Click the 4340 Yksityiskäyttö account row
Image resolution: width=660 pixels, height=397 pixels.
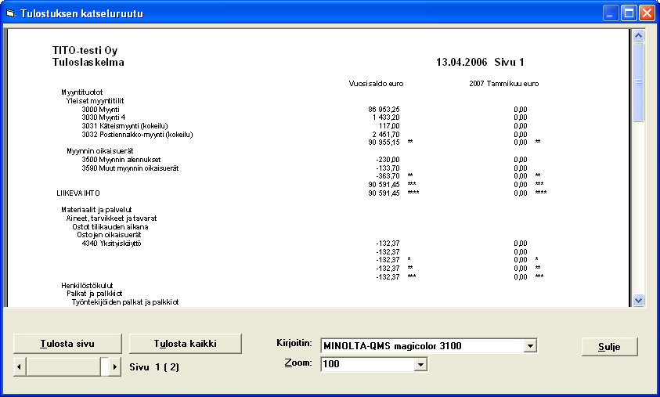111,244
